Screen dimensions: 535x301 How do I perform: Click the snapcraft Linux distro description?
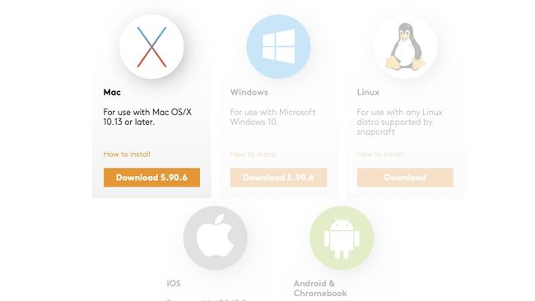coord(399,122)
